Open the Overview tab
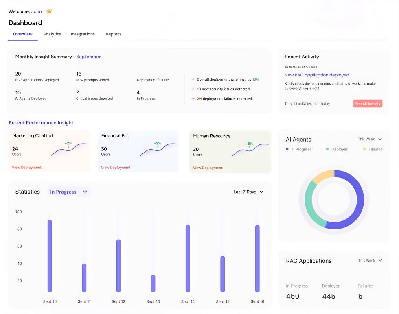The width and height of the screenshot is (399, 314). [x=23, y=34]
